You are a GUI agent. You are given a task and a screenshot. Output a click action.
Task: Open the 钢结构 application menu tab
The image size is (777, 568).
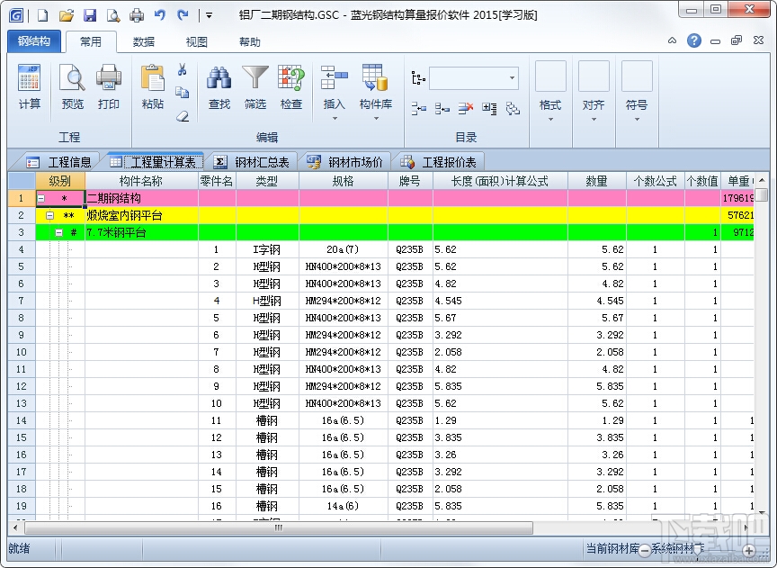34,41
